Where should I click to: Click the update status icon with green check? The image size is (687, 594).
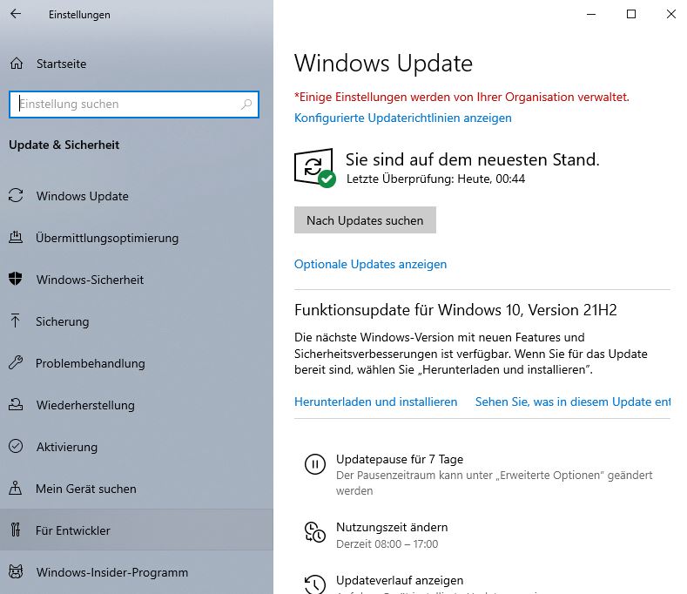[314, 168]
